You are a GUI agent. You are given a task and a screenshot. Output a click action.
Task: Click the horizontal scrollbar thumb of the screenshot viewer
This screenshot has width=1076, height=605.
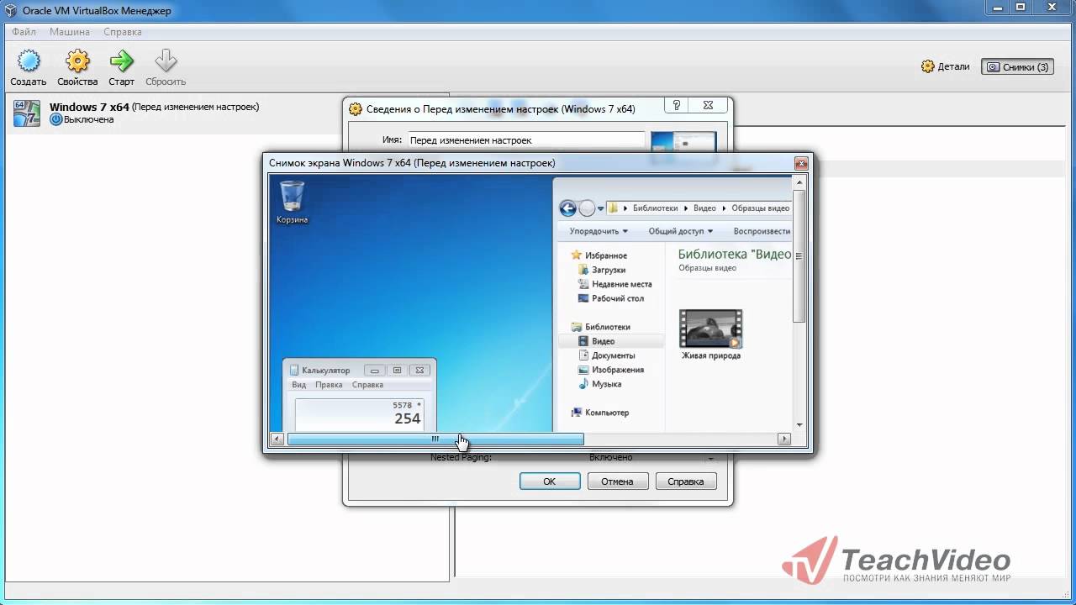pyautogui.click(x=435, y=439)
